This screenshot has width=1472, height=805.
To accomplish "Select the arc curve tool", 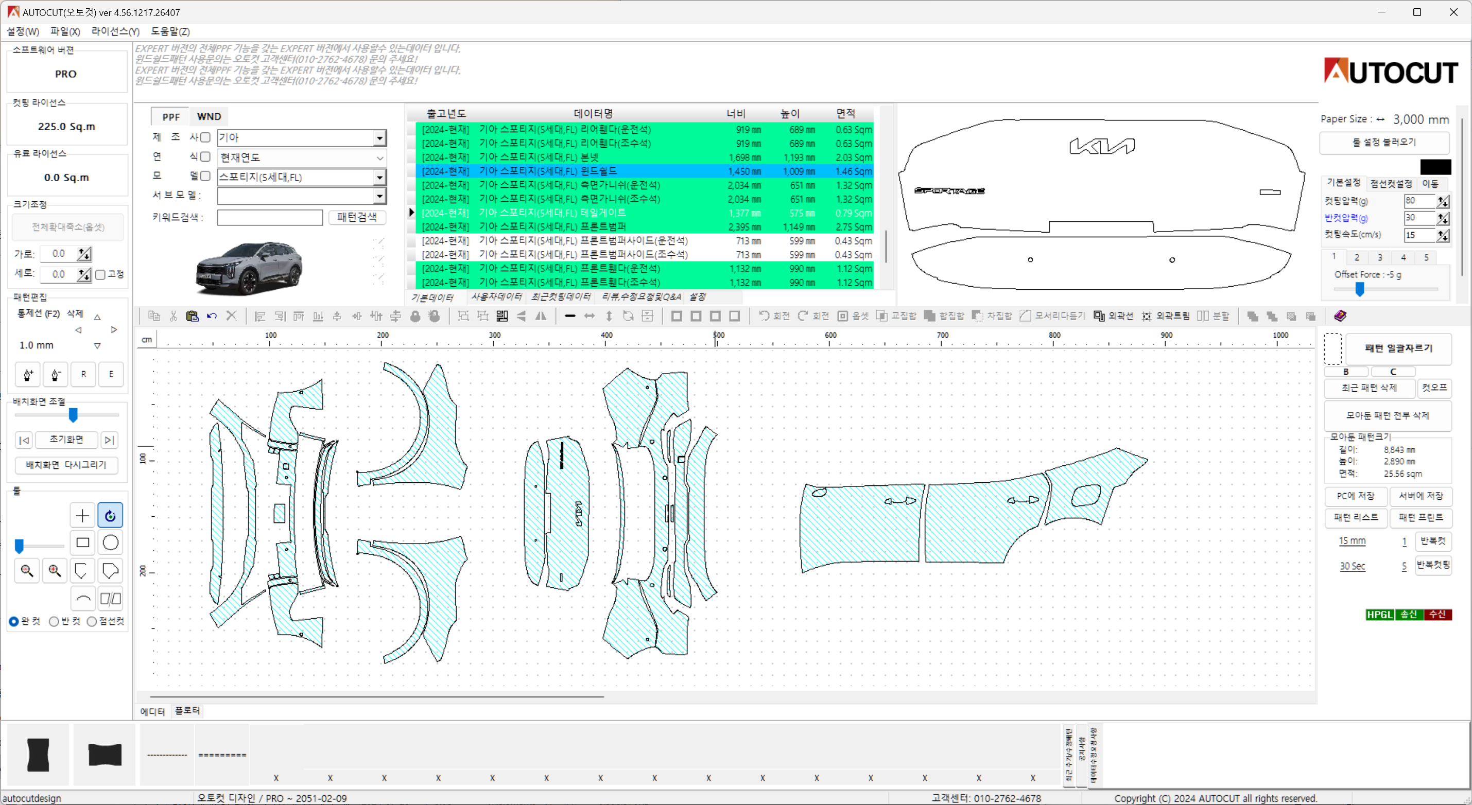I will coord(82,599).
